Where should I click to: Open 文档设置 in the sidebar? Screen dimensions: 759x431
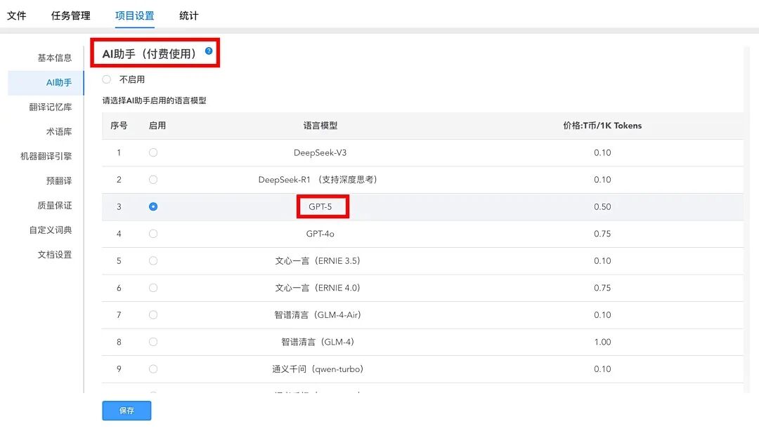point(55,254)
